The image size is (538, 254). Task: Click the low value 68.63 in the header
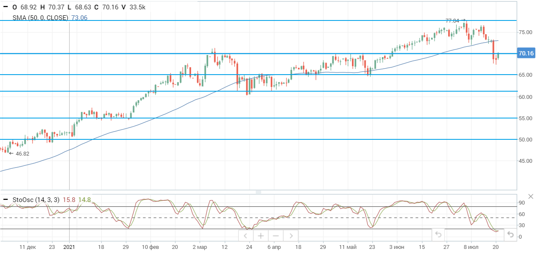click(83, 7)
